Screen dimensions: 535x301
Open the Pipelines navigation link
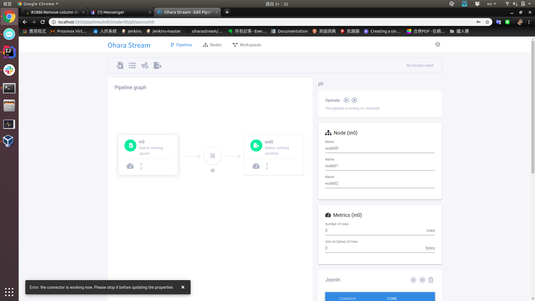point(181,45)
